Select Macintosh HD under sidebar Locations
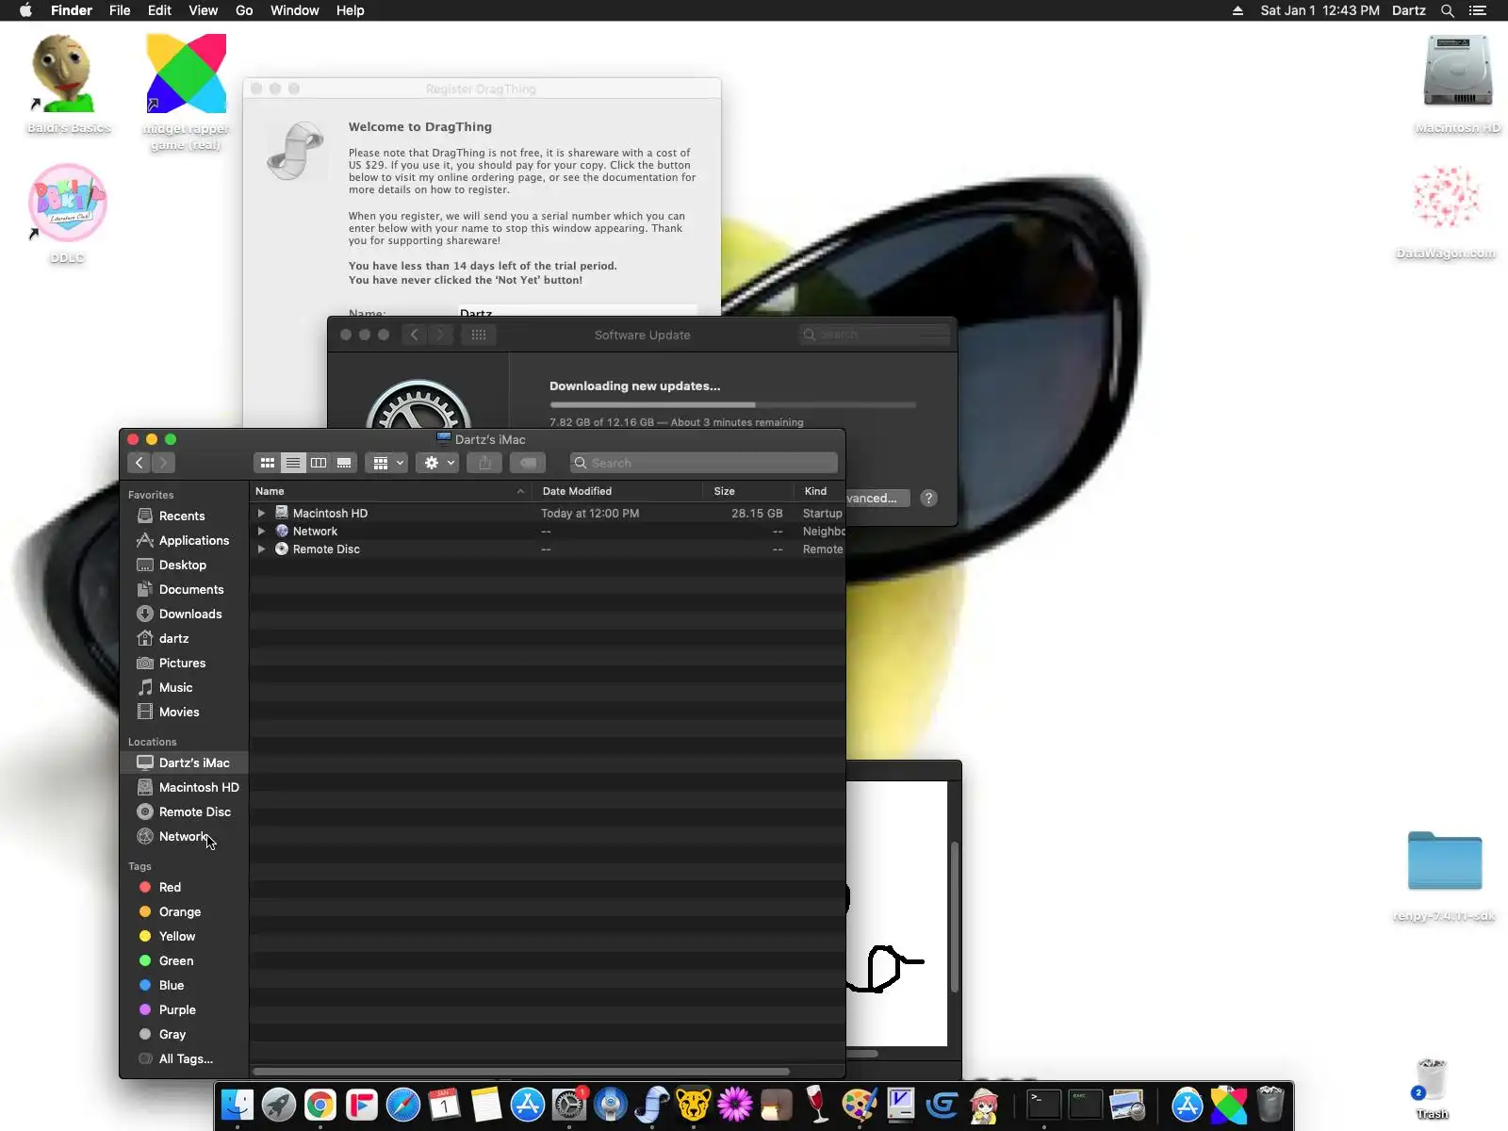This screenshot has width=1508, height=1131. point(185,787)
